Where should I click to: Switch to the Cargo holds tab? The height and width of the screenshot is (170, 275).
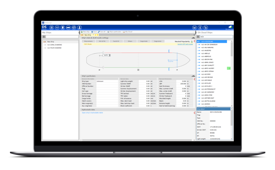144,41
